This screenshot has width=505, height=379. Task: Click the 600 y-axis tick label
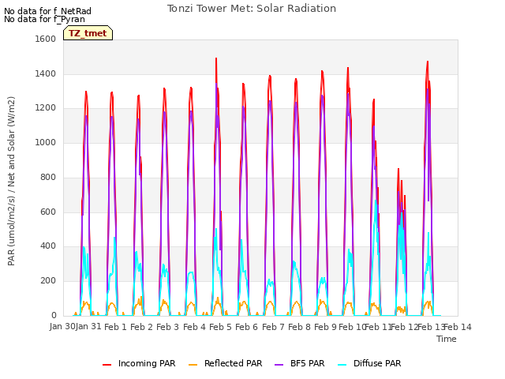(48, 212)
